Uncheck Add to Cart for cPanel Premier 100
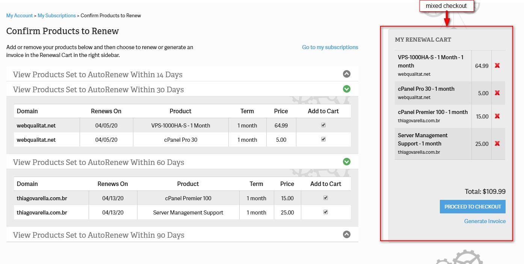This screenshot has width=524, height=264. click(x=326, y=198)
